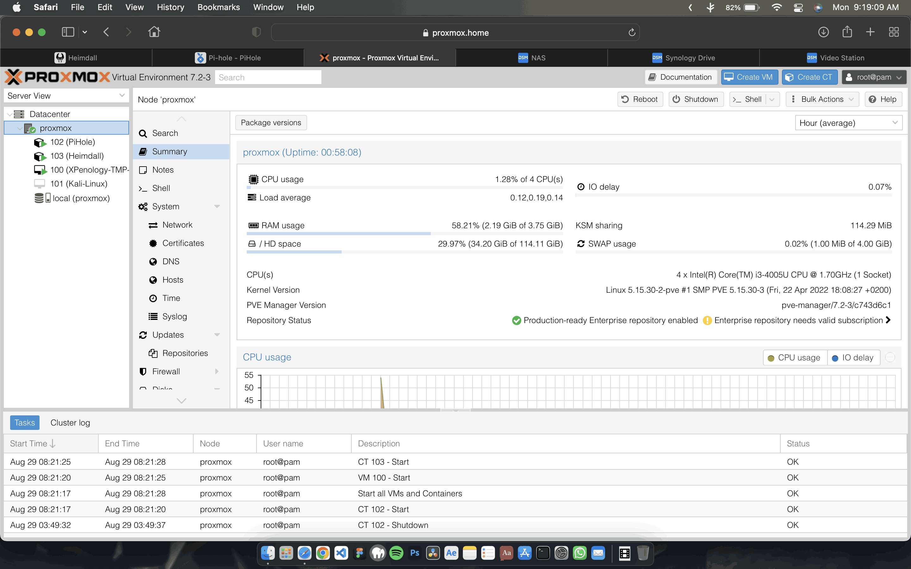Switch to the Heimdall browser tab
Screen dimensions: 911x569
click(x=76, y=58)
